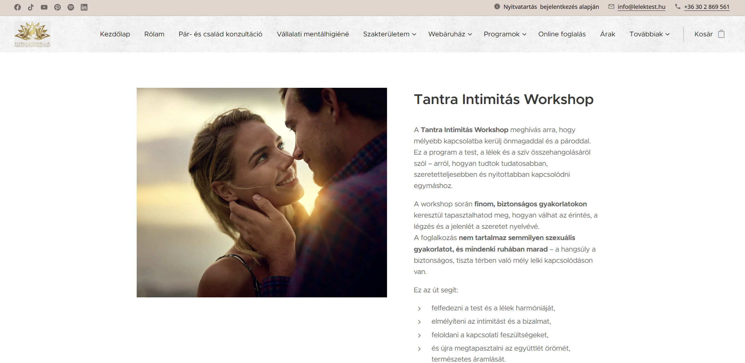Expand the Szakterületem dropdown menu
This screenshot has height=363, width=745.
(389, 34)
